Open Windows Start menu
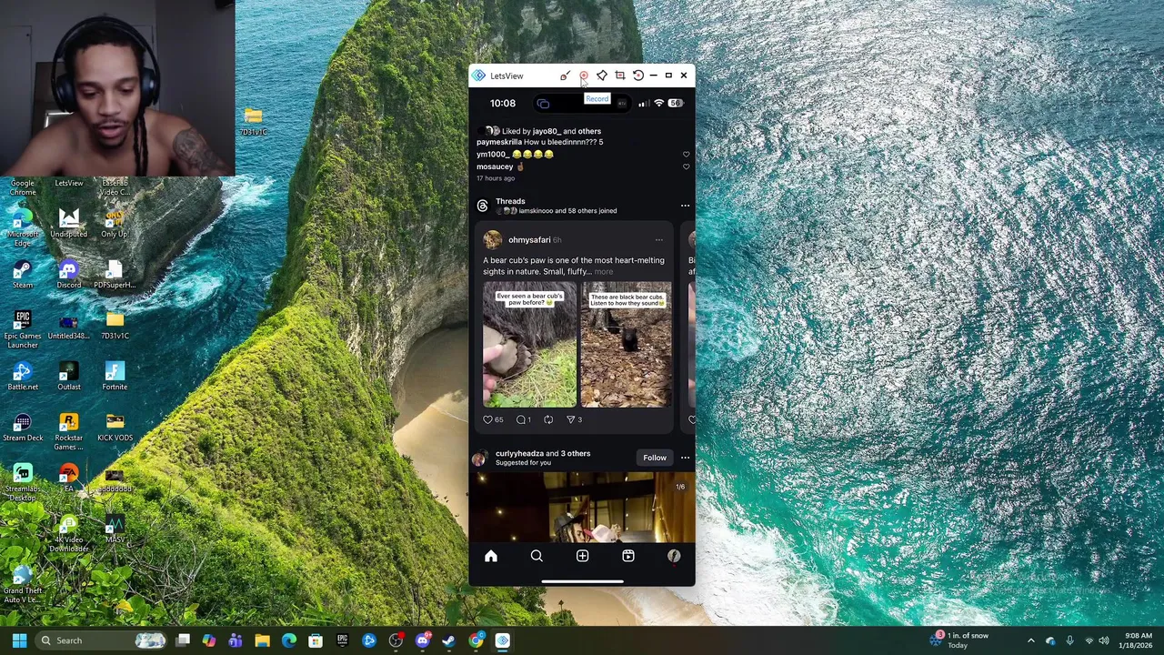 19,640
